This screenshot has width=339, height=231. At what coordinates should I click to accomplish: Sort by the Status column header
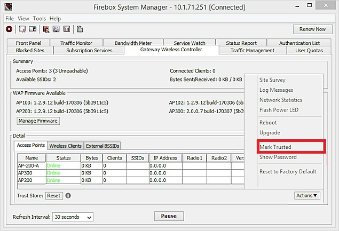(x=64, y=158)
